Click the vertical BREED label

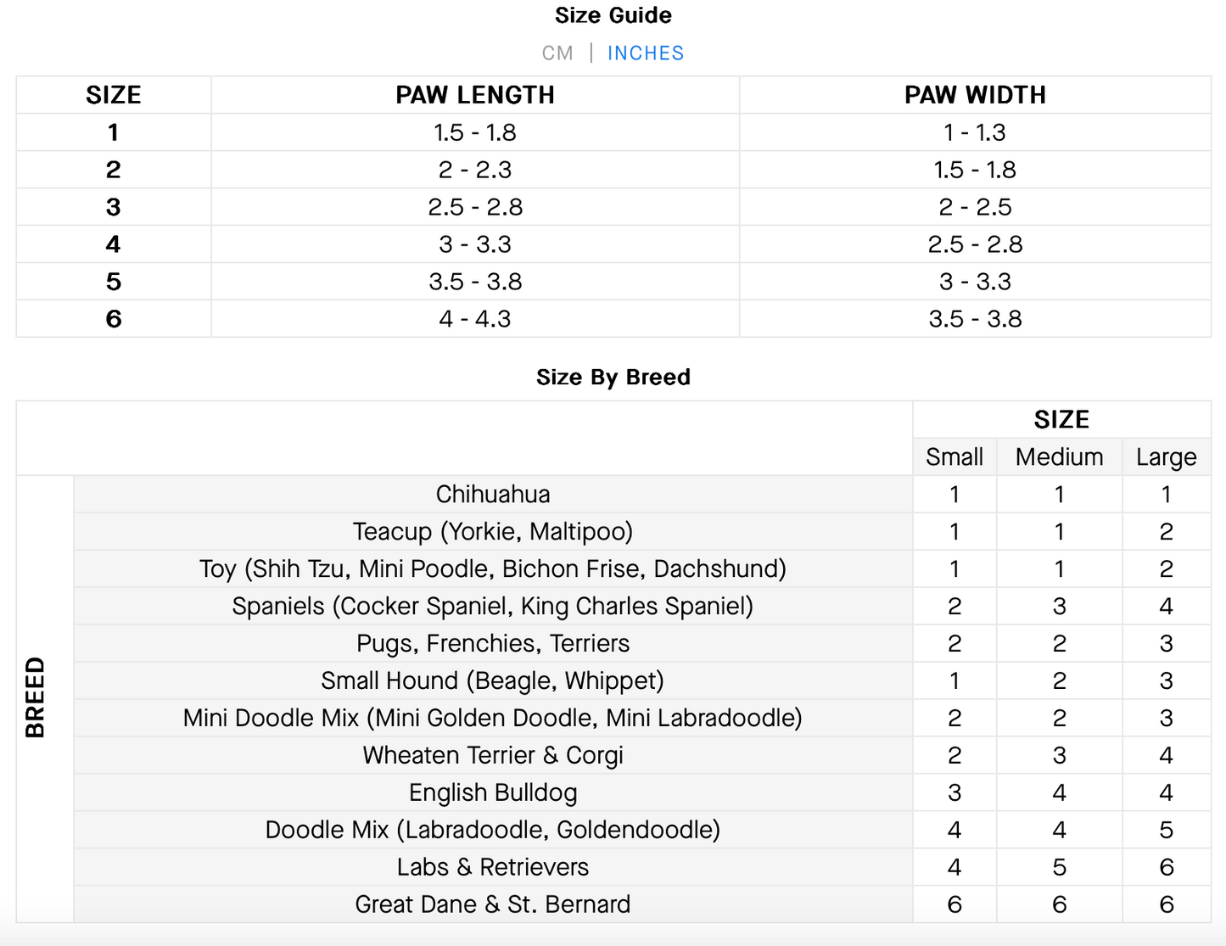pos(36,697)
